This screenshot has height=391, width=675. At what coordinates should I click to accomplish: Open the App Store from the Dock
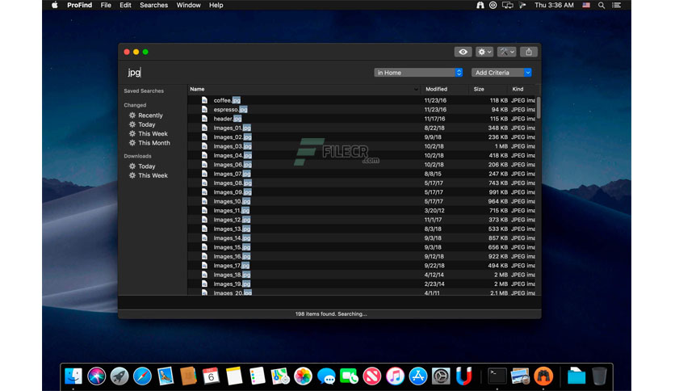(418, 376)
